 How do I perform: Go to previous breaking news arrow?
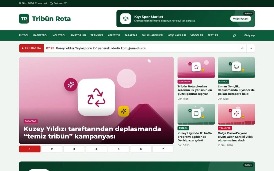click(x=242, y=48)
